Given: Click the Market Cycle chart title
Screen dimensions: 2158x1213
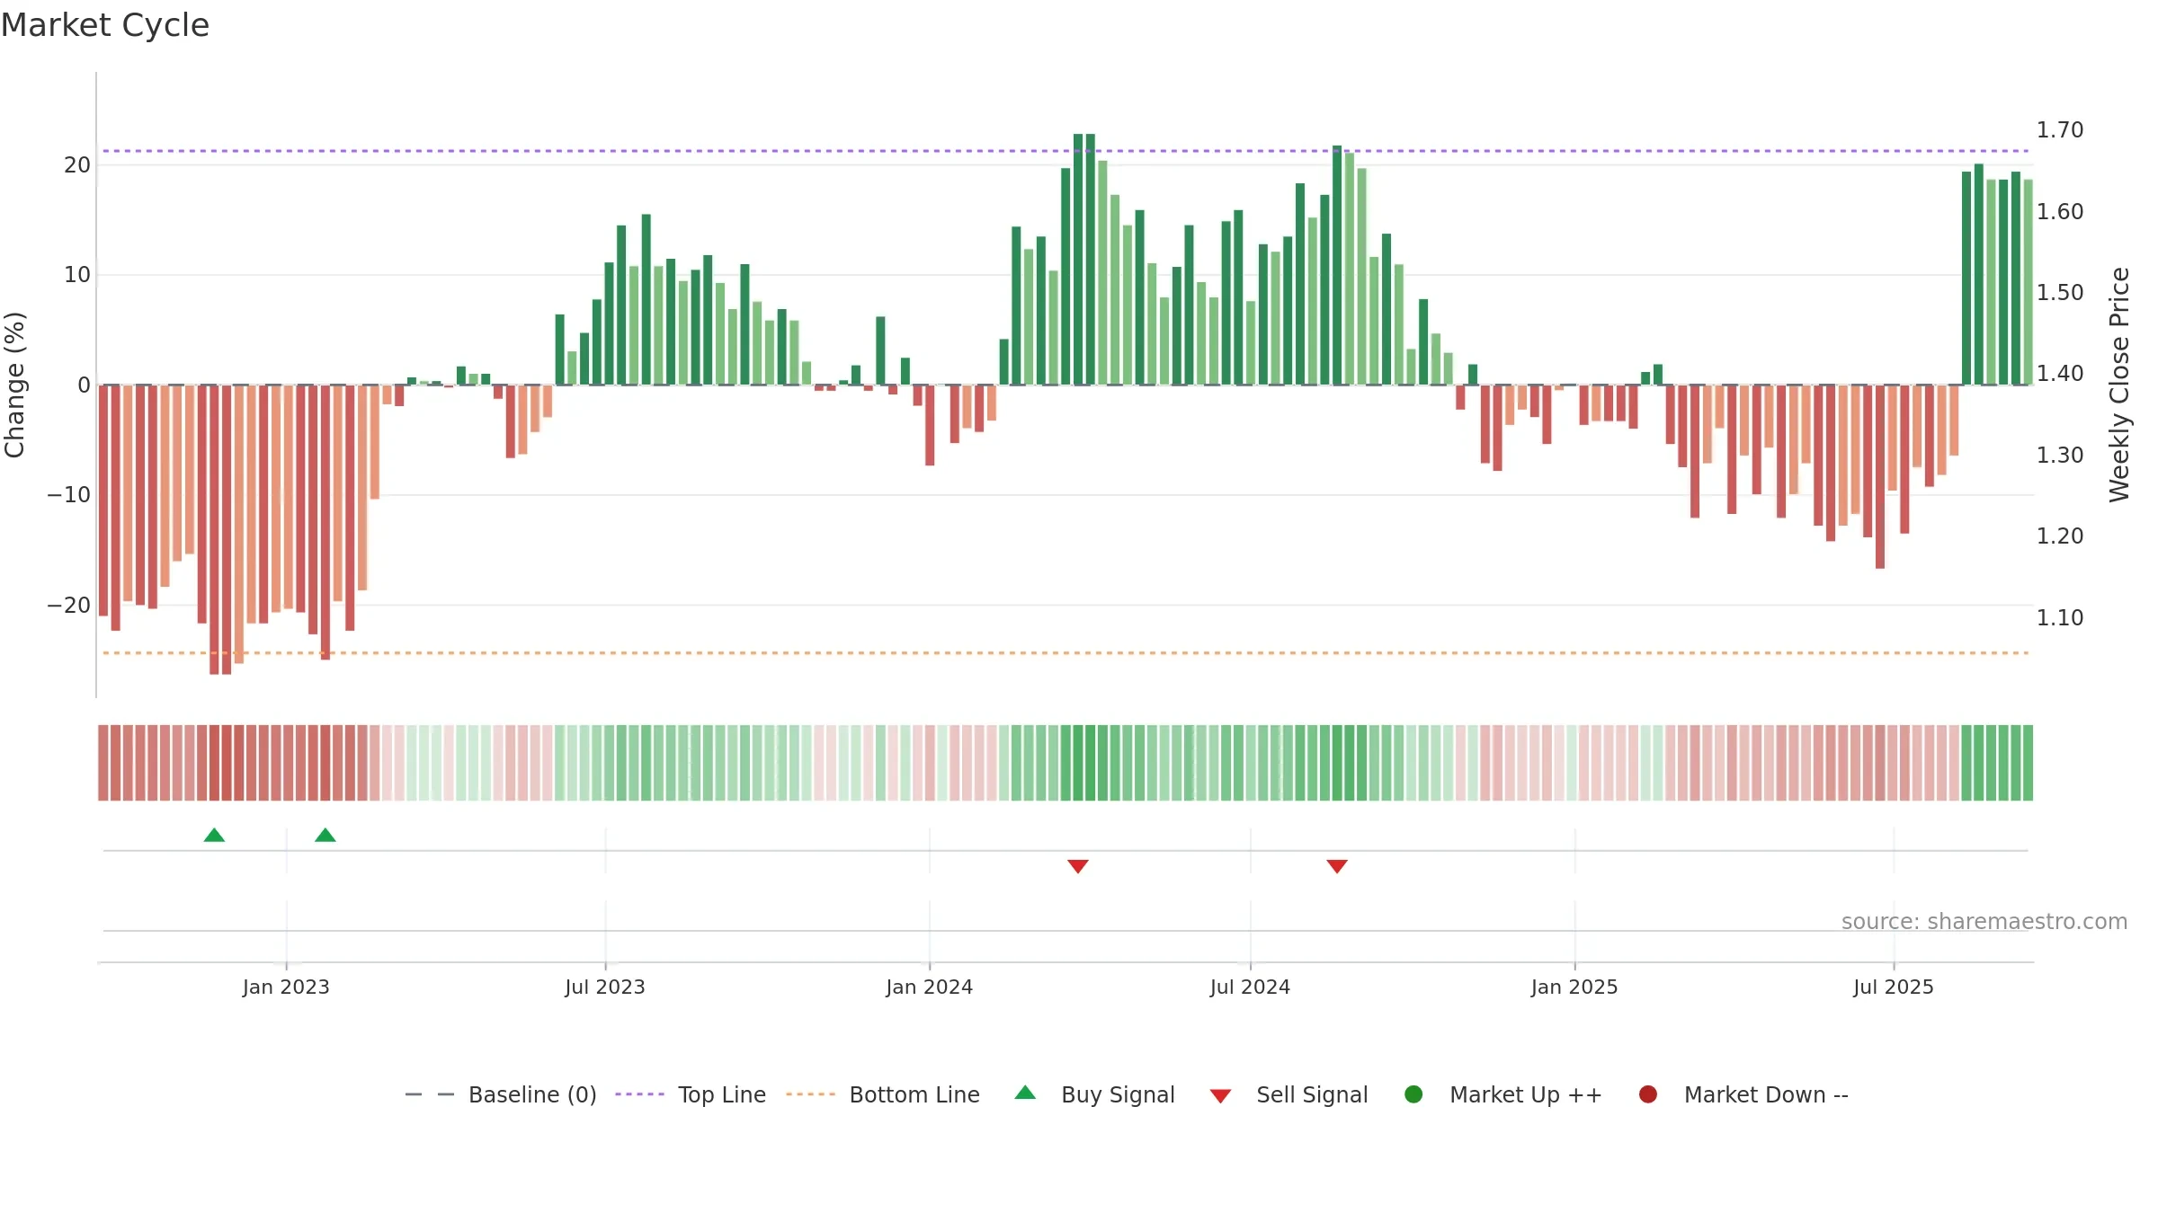Looking at the screenshot, I should pyautogui.click(x=105, y=25).
